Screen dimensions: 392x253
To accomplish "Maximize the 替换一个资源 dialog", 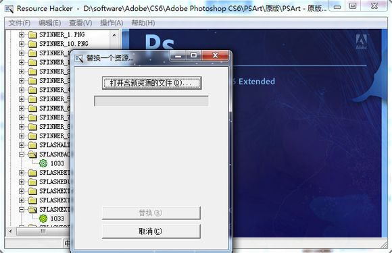I will click(193, 55).
